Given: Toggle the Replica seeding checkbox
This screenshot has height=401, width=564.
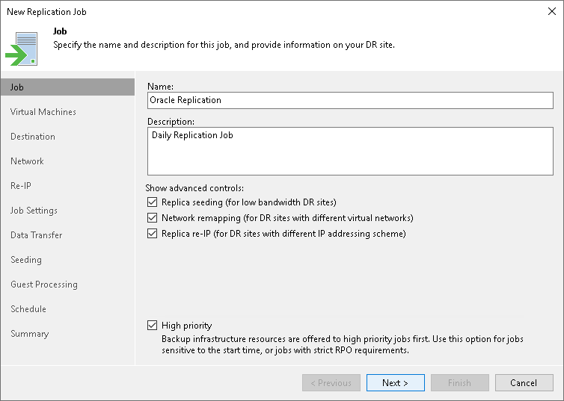Looking at the screenshot, I should tap(153, 202).
